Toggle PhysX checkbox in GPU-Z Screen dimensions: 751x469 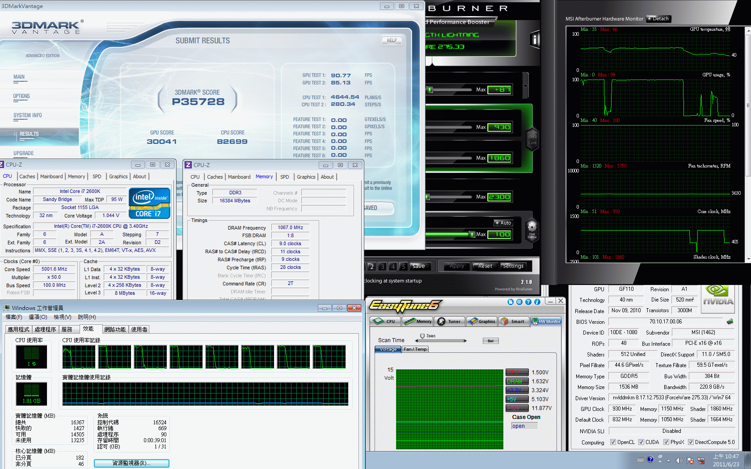coord(667,442)
